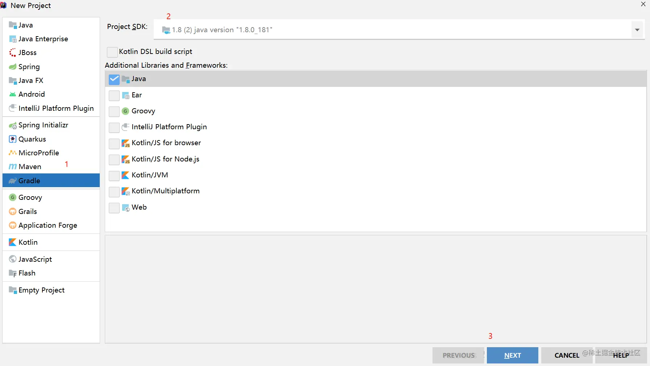The width and height of the screenshot is (650, 366).
Task: Click the Maven m icon
Action: [13, 167]
